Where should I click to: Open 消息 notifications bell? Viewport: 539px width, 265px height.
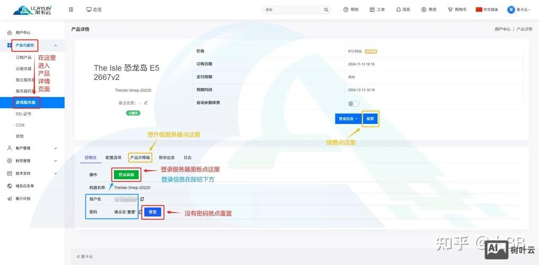coord(403,10)
